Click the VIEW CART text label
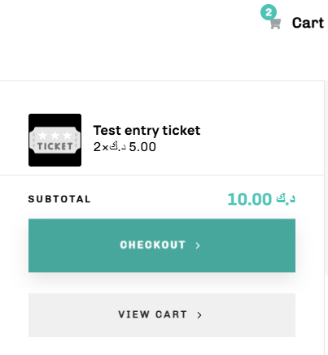 pyautogui.click(x=152, y=314)
